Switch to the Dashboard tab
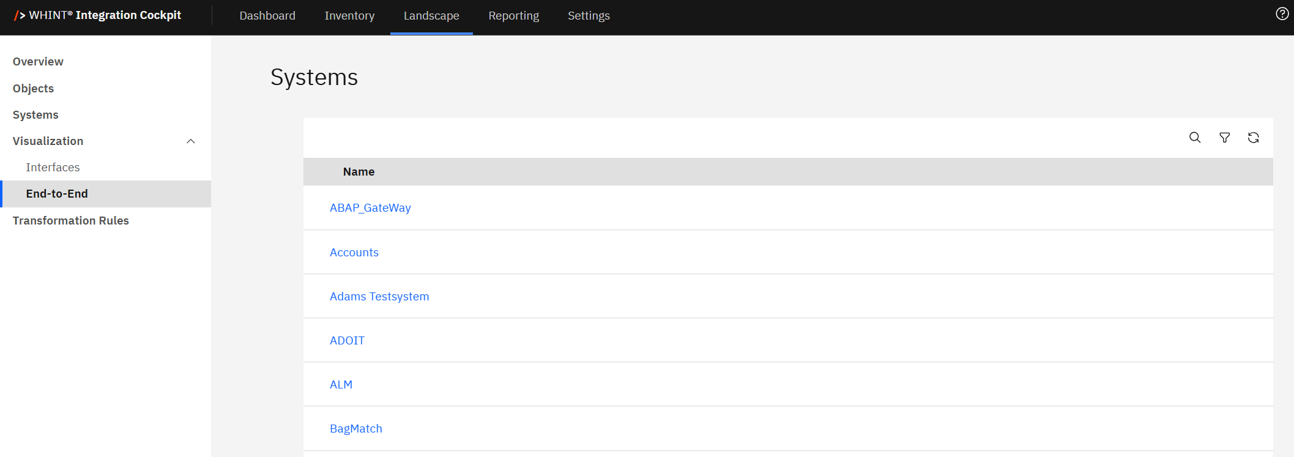Image resolution: width=1294 pixels, height=457 pixels. 267,16
